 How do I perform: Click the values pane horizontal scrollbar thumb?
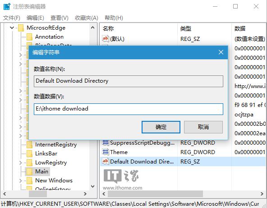[155, 194]
